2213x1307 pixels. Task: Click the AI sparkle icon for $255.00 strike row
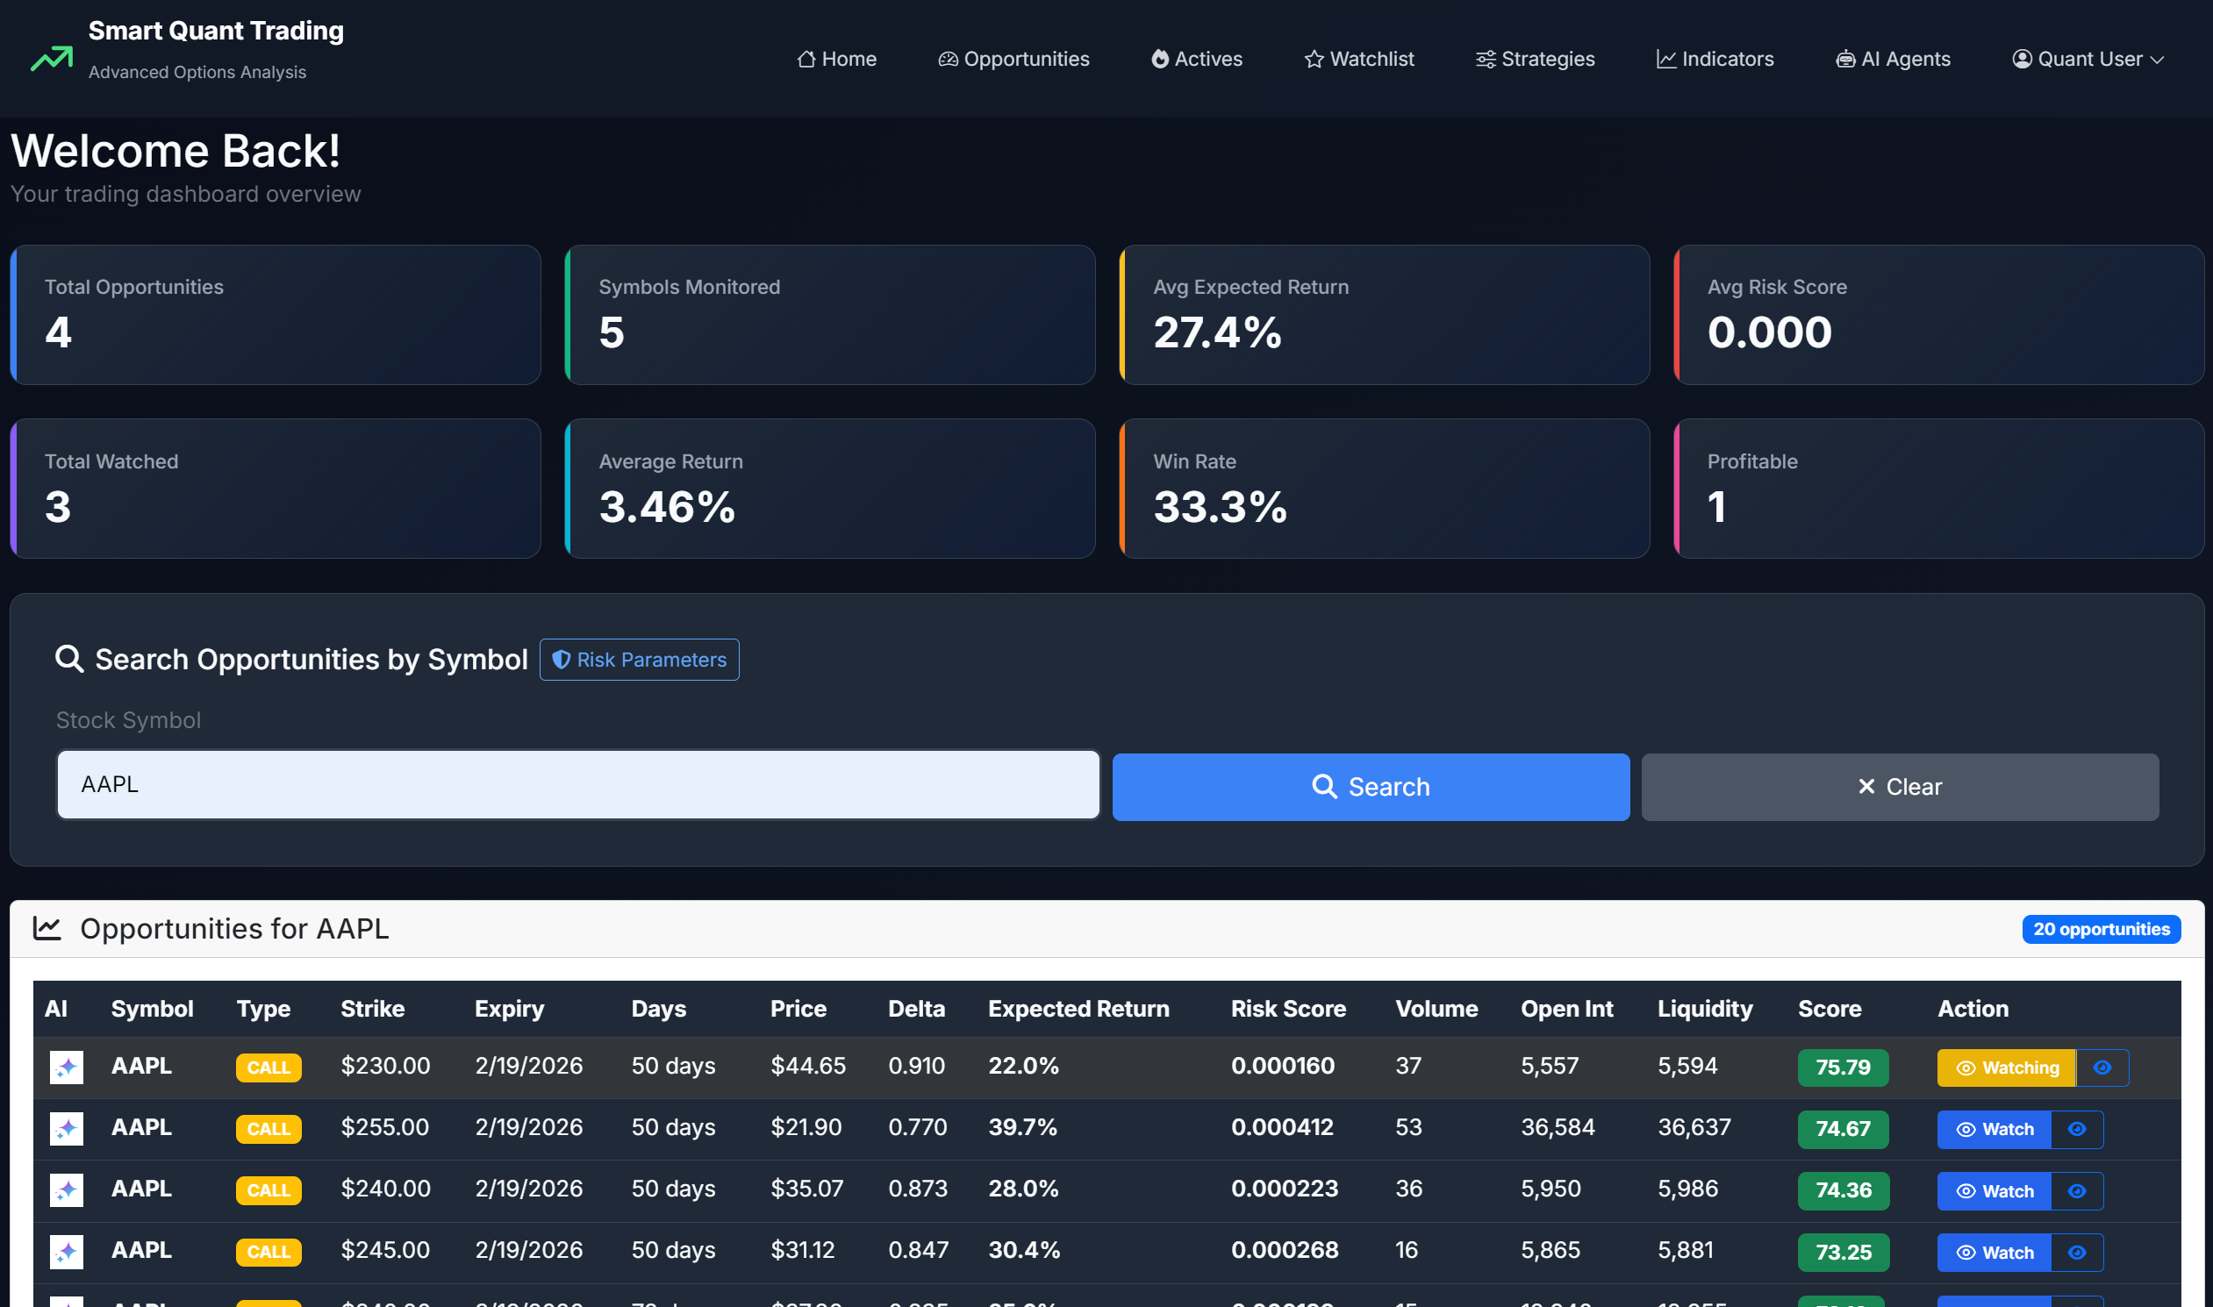click(66, 1128)
